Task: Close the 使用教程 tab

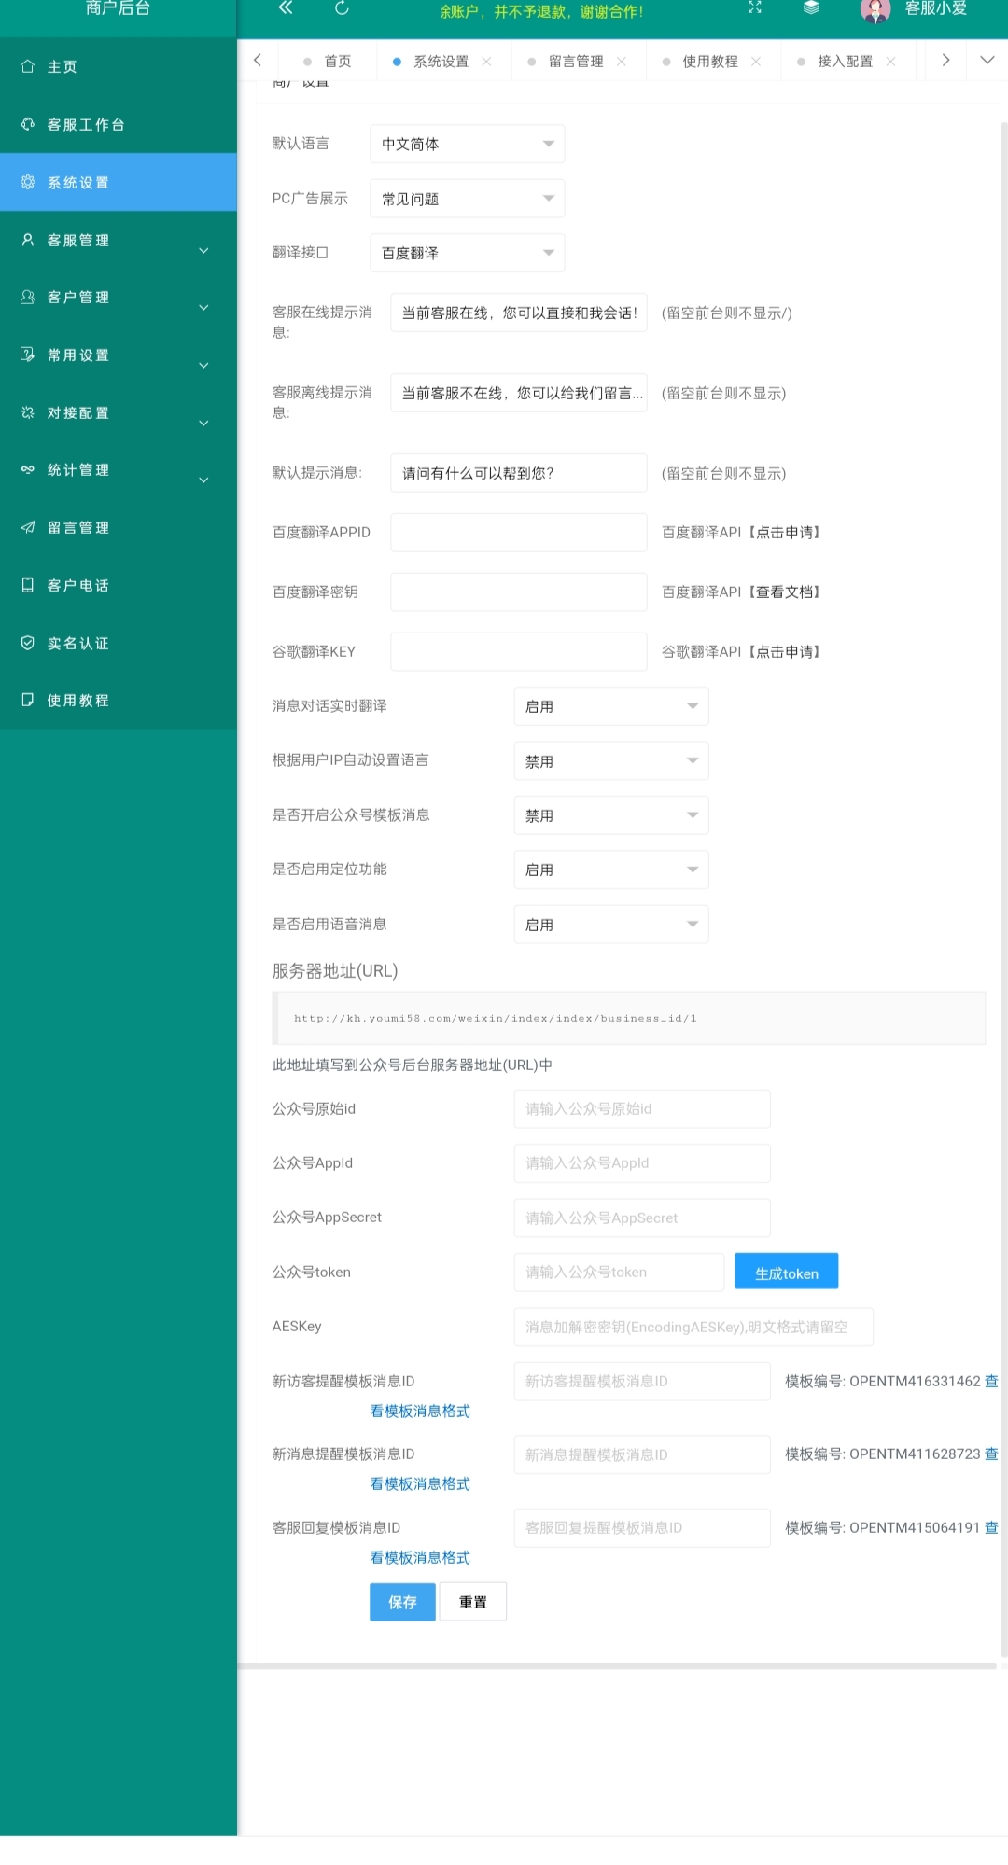Action: 756,62
